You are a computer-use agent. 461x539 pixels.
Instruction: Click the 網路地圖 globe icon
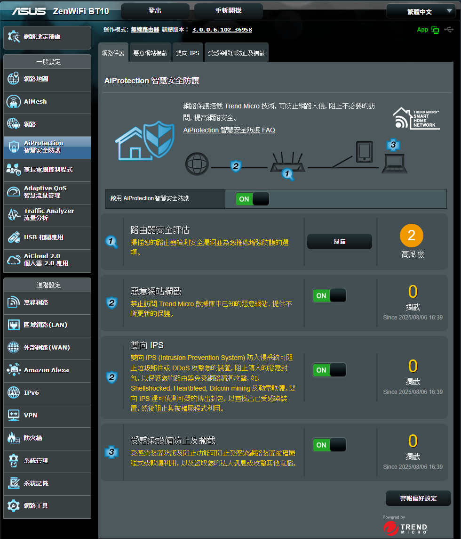(14, 79)
